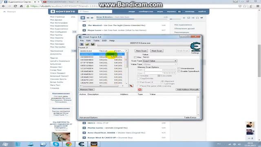Click the address list horizontal scrollbar

click(x=102, y=86)
